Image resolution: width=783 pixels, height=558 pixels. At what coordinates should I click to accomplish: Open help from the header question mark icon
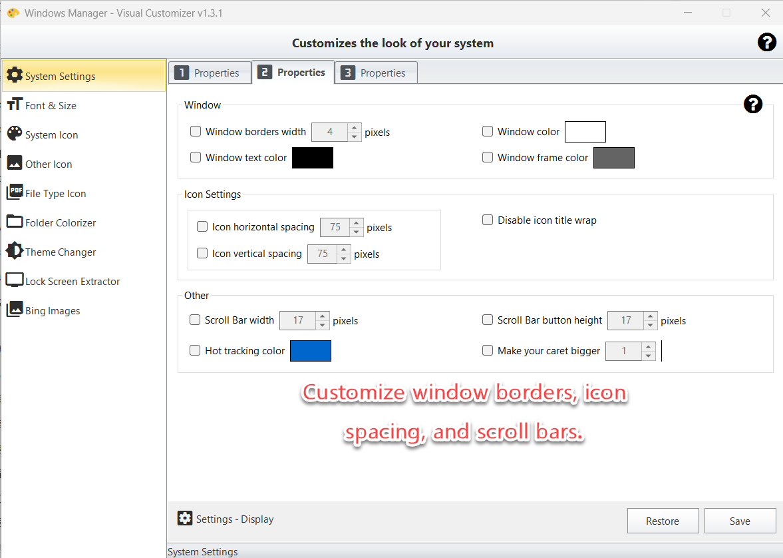(766, 43)
